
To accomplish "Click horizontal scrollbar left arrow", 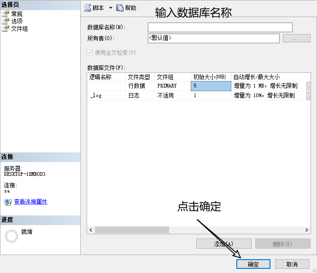I will [x=91, y=230].
